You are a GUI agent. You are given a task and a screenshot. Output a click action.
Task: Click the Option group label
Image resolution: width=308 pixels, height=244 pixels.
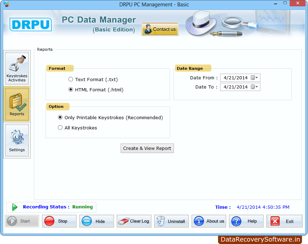[56, 106]
